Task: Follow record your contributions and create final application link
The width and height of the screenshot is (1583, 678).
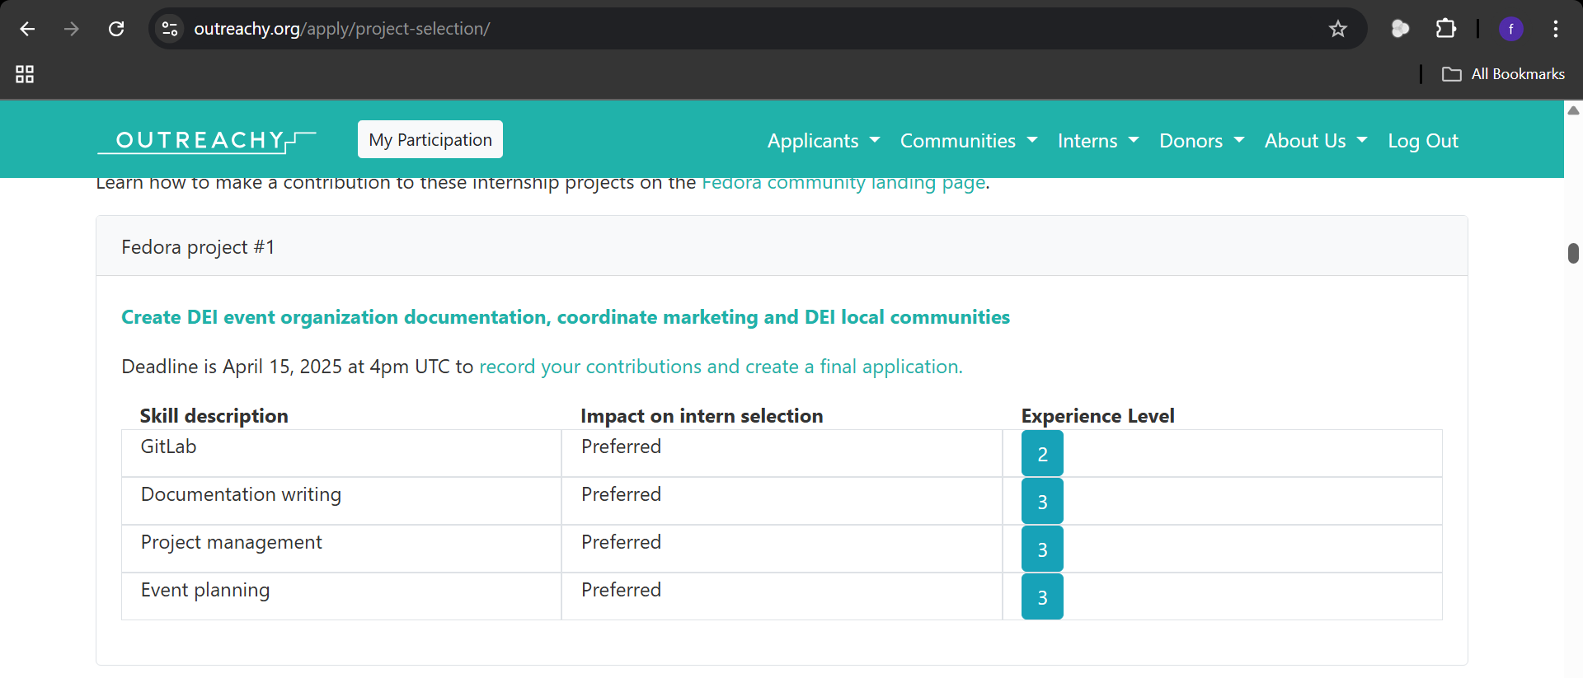Action: [721, 367]
